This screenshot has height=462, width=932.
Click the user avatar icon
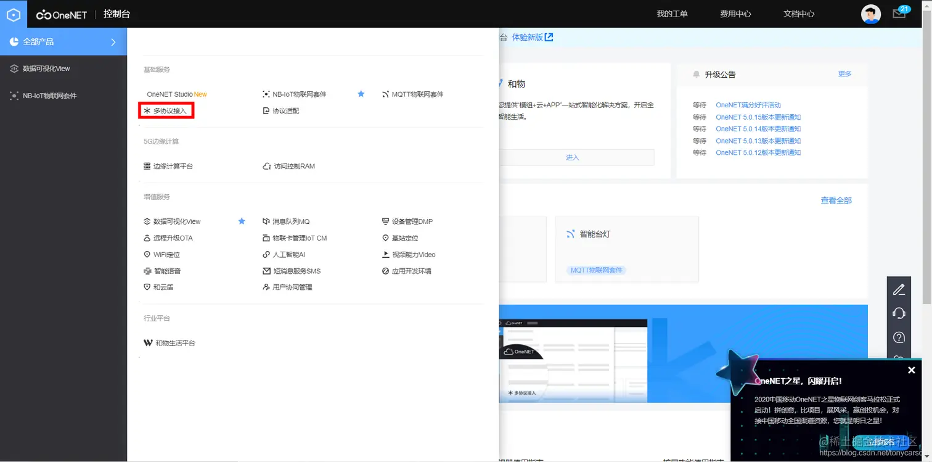(871, 14)
